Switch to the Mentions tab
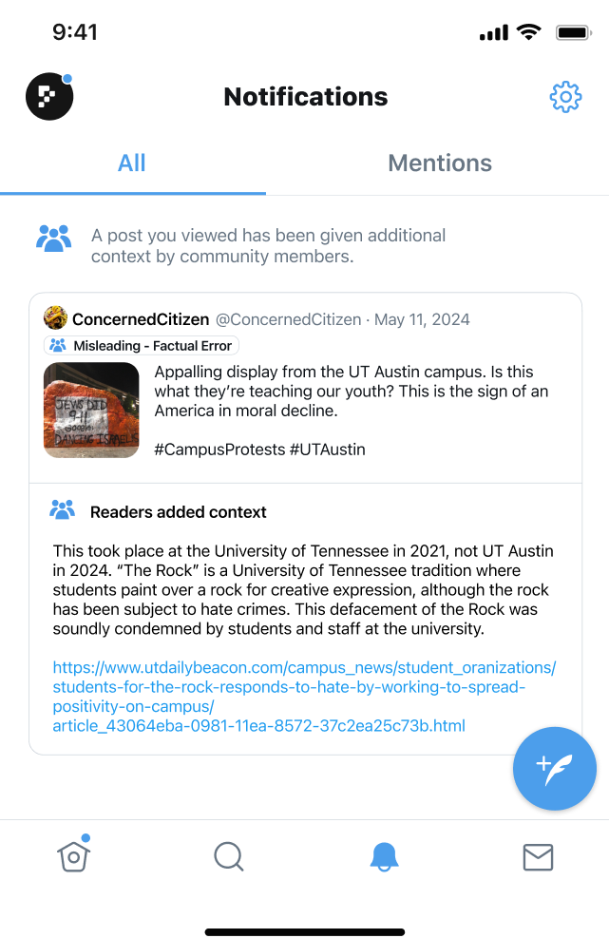The height and width of the screenshot is (938, 609). click(x=439, y=163)
